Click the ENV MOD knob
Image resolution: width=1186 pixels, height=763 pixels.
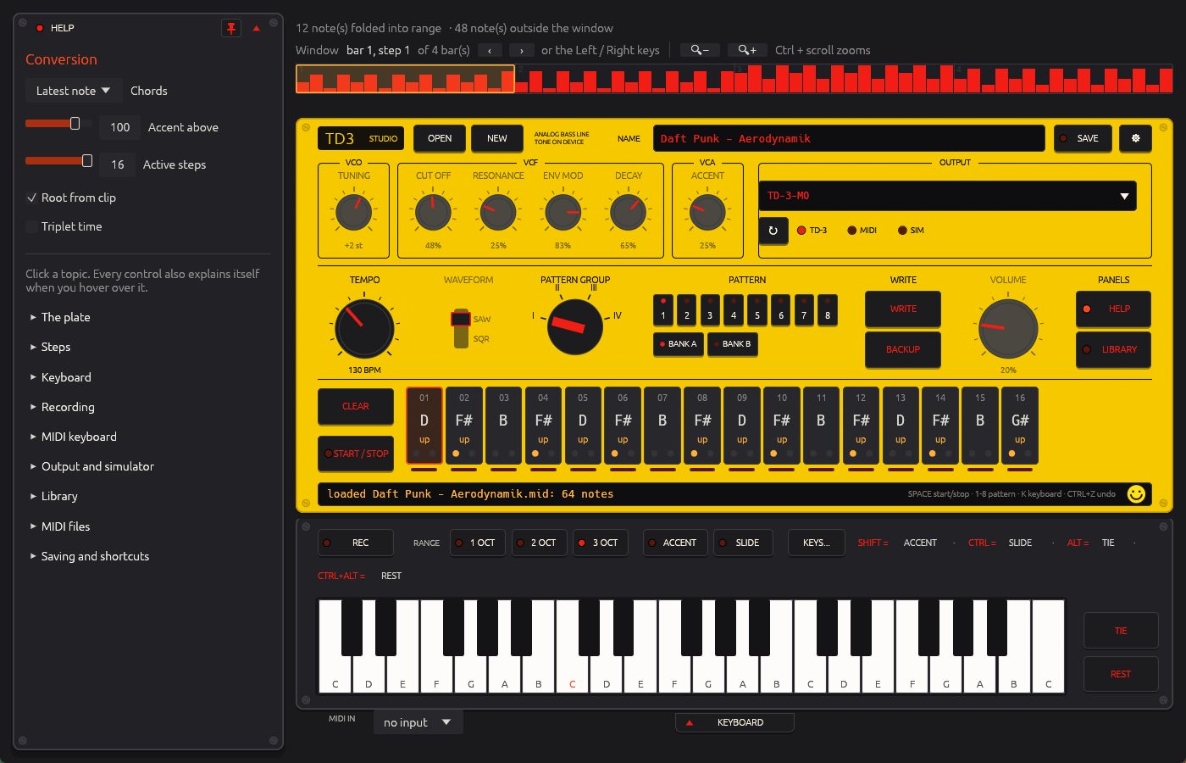[563, 212]
